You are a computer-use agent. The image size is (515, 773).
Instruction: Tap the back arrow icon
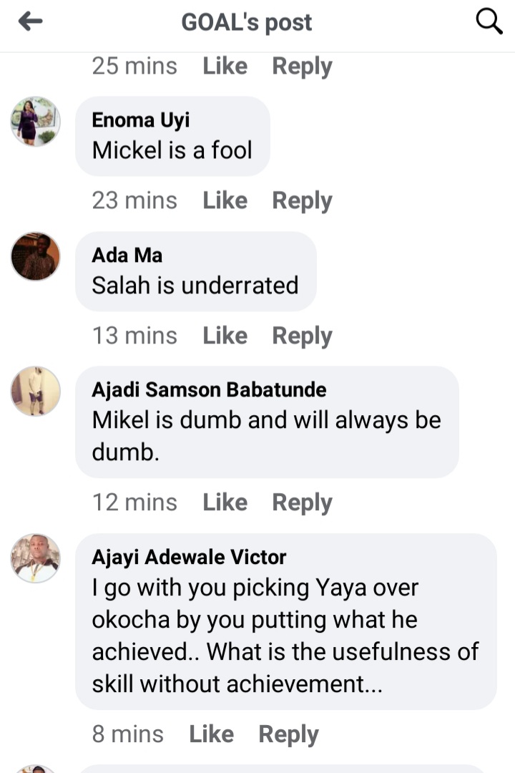pyautogui.click(x=30, y=22)
